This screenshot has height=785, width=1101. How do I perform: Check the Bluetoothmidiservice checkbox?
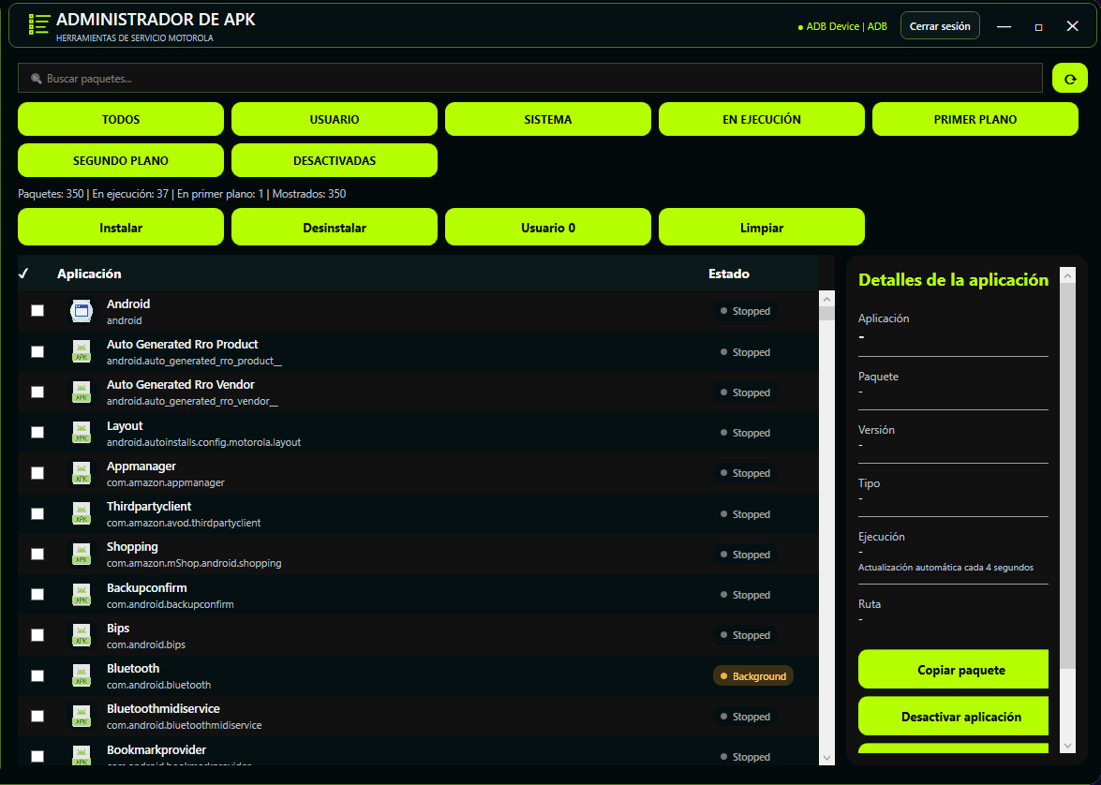[x=37, y=717]
